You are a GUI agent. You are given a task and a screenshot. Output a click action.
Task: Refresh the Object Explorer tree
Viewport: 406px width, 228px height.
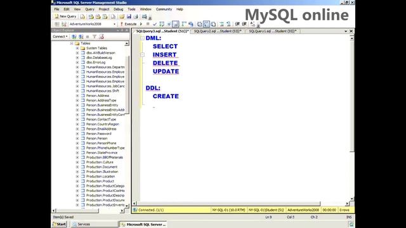tap(101, 37)
